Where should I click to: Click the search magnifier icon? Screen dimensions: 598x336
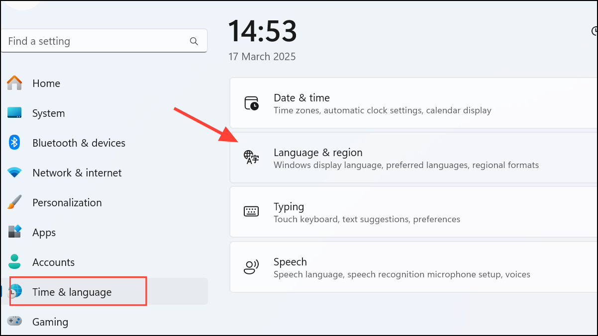coord(194,41)
